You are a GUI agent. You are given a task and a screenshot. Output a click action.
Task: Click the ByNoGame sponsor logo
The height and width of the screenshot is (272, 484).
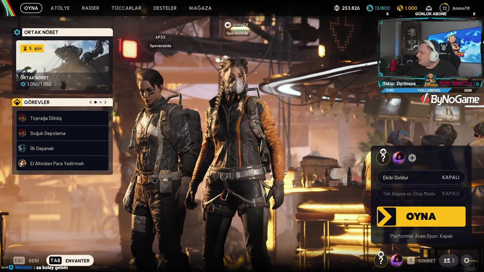450,99
